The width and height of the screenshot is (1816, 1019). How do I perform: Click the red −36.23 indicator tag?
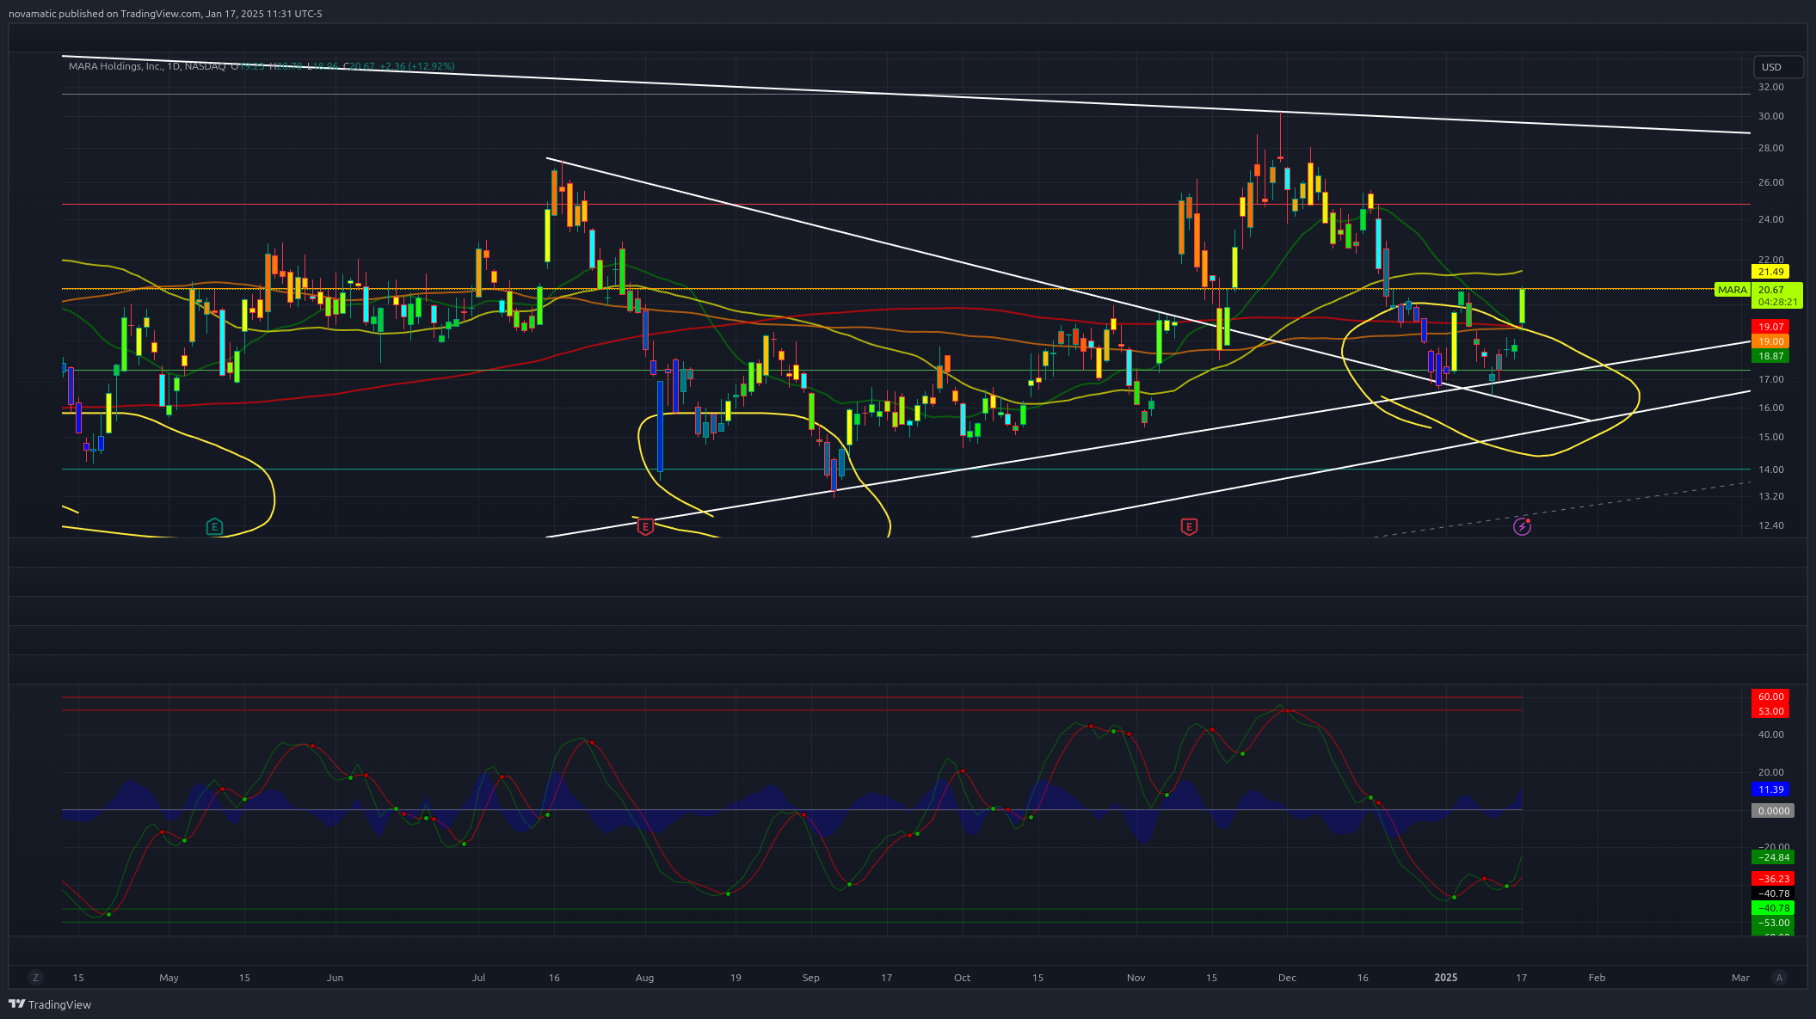tap(1773, 879)
